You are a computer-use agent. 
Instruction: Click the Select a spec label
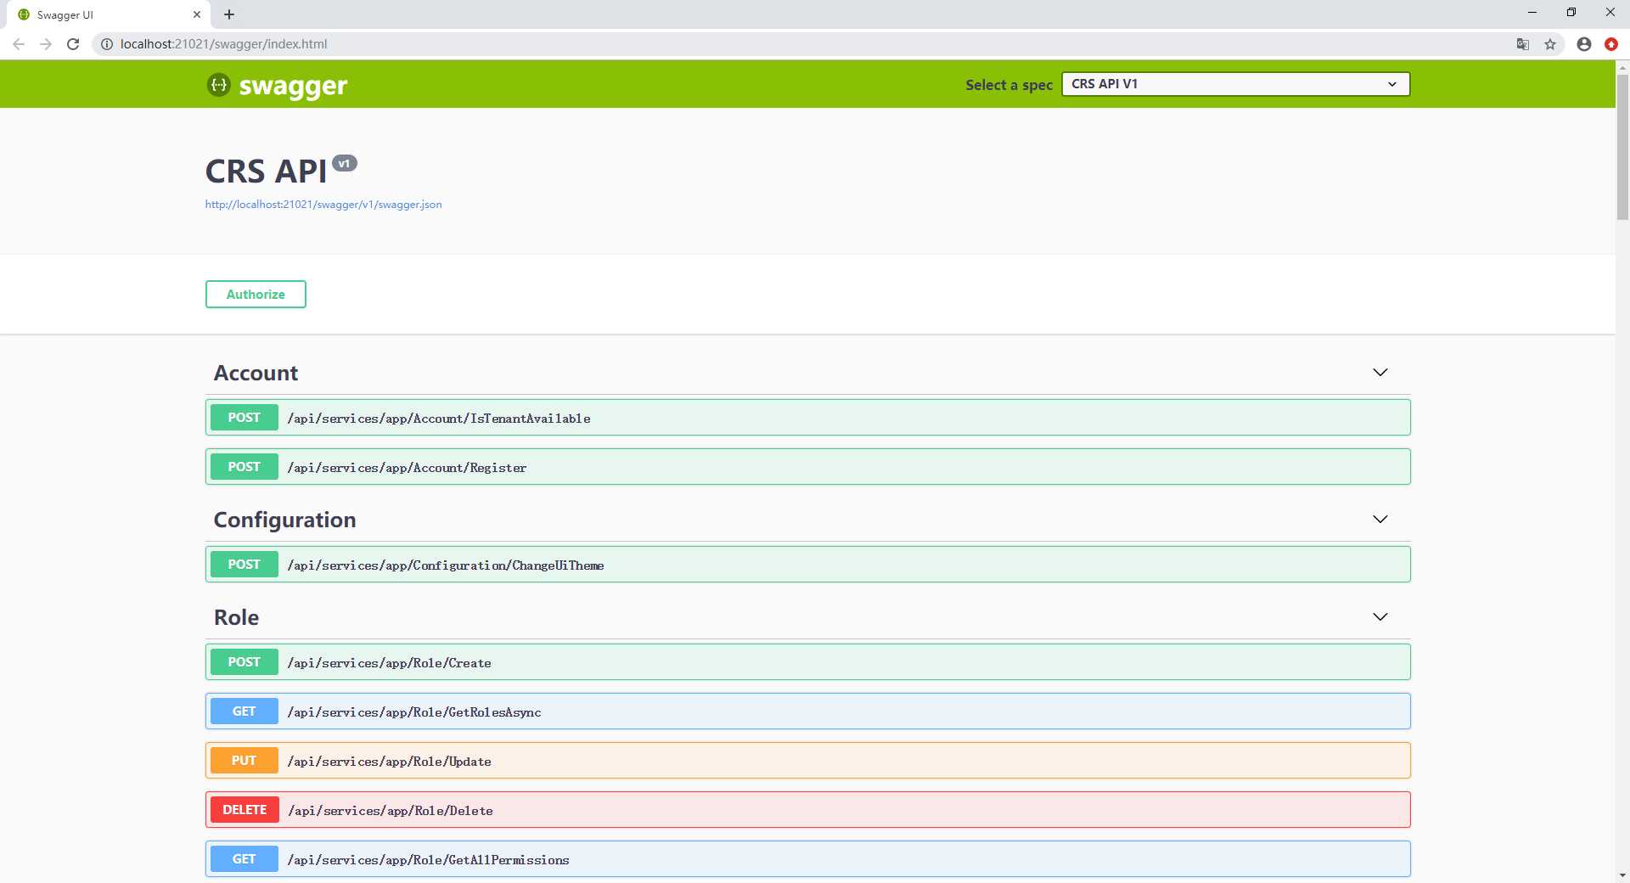(1009, 85)
